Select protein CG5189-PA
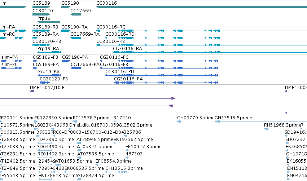This screenshot has height=181, width=307. pyautogui.click(x=46, y=65)
